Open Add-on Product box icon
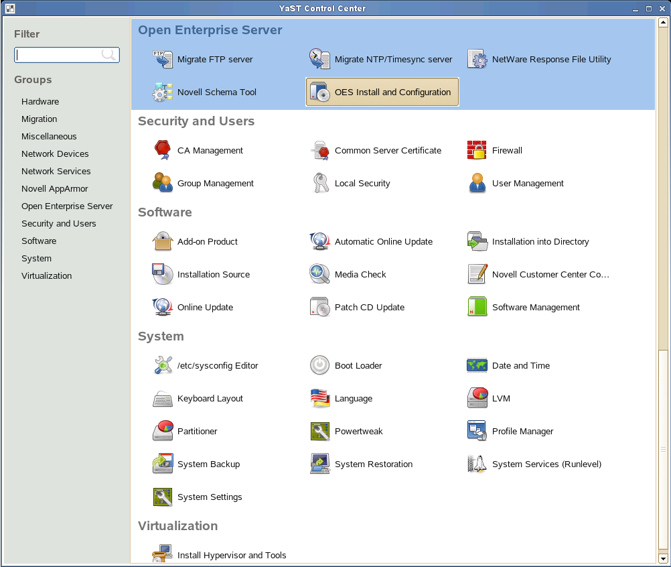Screen dimensions: 671x567 click(x=163, y=241)
